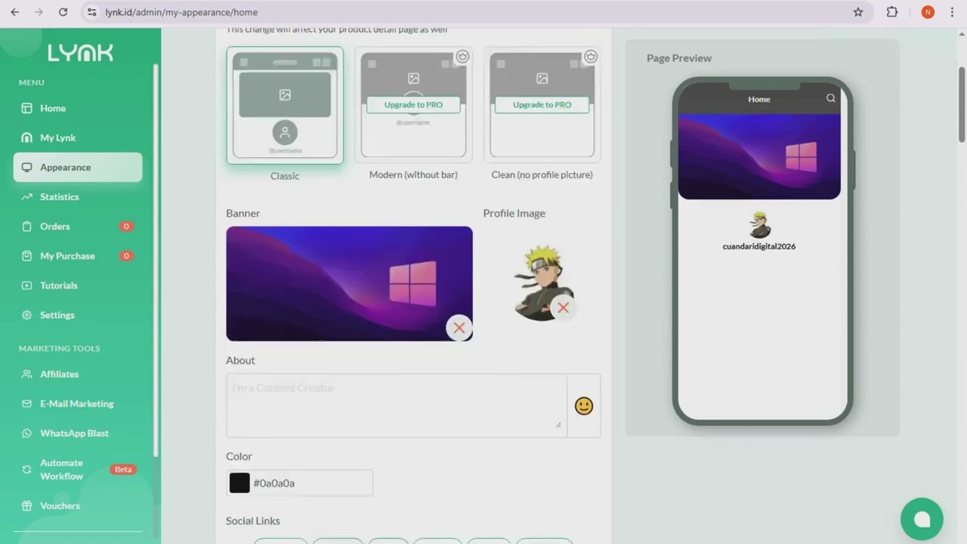967x544 pixels.
Task: Remove the profile image with red X
Action: click(x=563, y=308)
